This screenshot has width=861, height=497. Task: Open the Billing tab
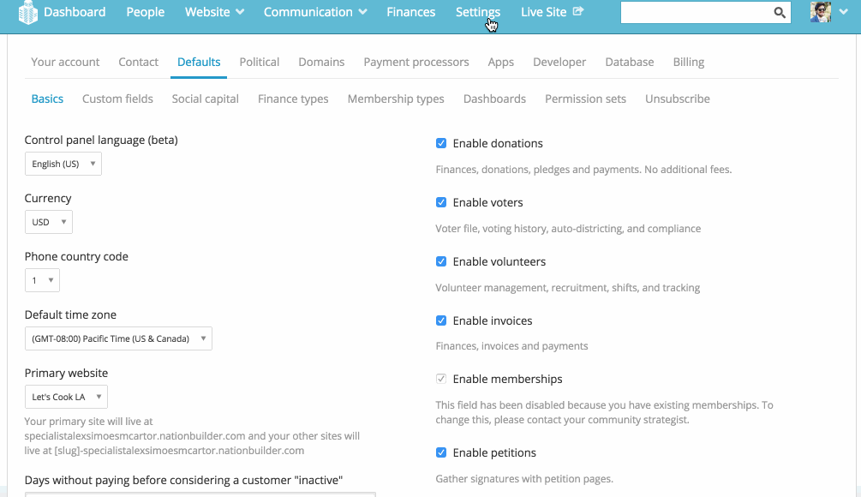click(689, 62)
